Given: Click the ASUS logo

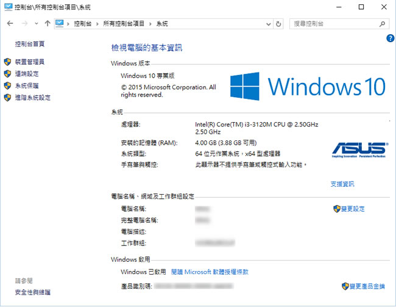Looking at the screenshot, I should (x=359, y=150).
